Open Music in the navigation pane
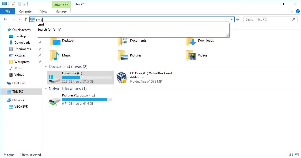301x158 pixels. [x=19, y=68]
